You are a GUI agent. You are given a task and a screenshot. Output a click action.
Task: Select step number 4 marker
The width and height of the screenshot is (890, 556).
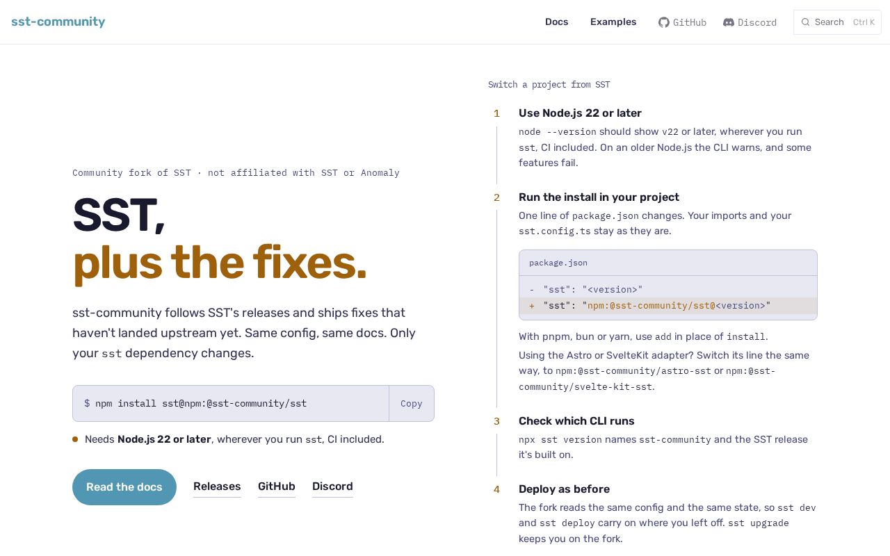click(496, 489)
